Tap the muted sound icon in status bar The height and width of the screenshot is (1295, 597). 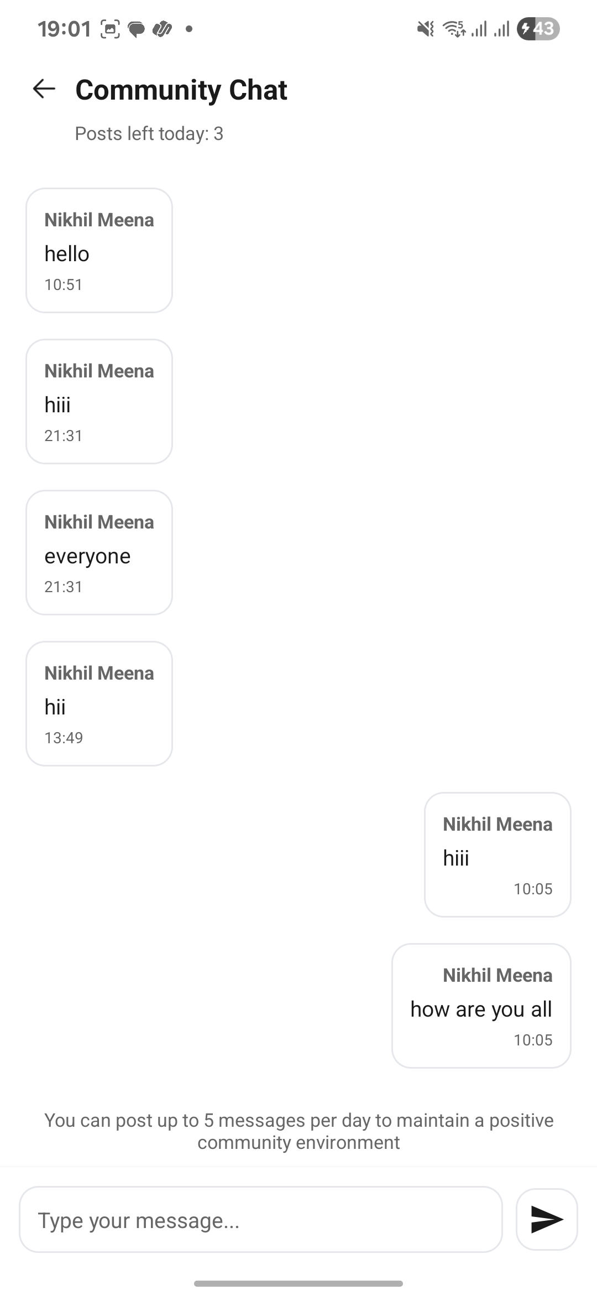tap(425, 28)
